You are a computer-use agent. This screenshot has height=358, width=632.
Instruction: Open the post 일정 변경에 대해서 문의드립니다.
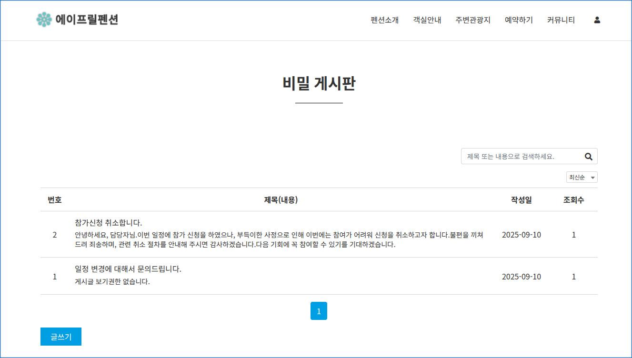[x=128, y=269]
